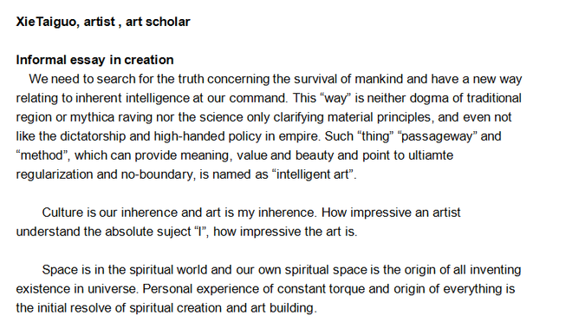
Task: Click the "Informal essay in creation" heading
Action: coord(94,60)
